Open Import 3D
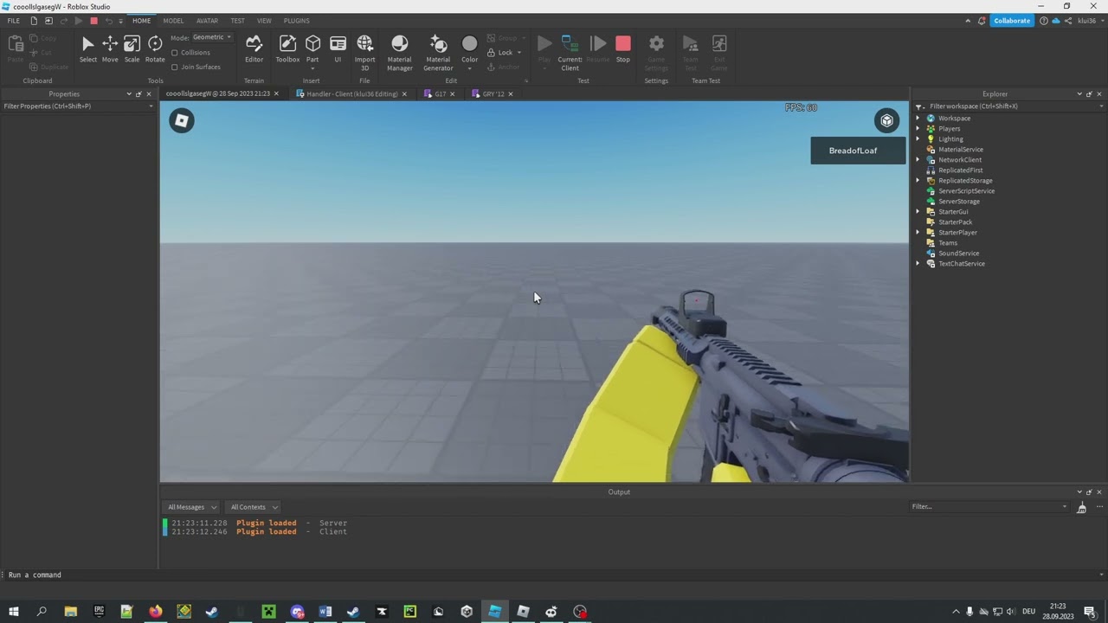The height and width of the screenshot is (623, 1108). (x=364, y=53)
